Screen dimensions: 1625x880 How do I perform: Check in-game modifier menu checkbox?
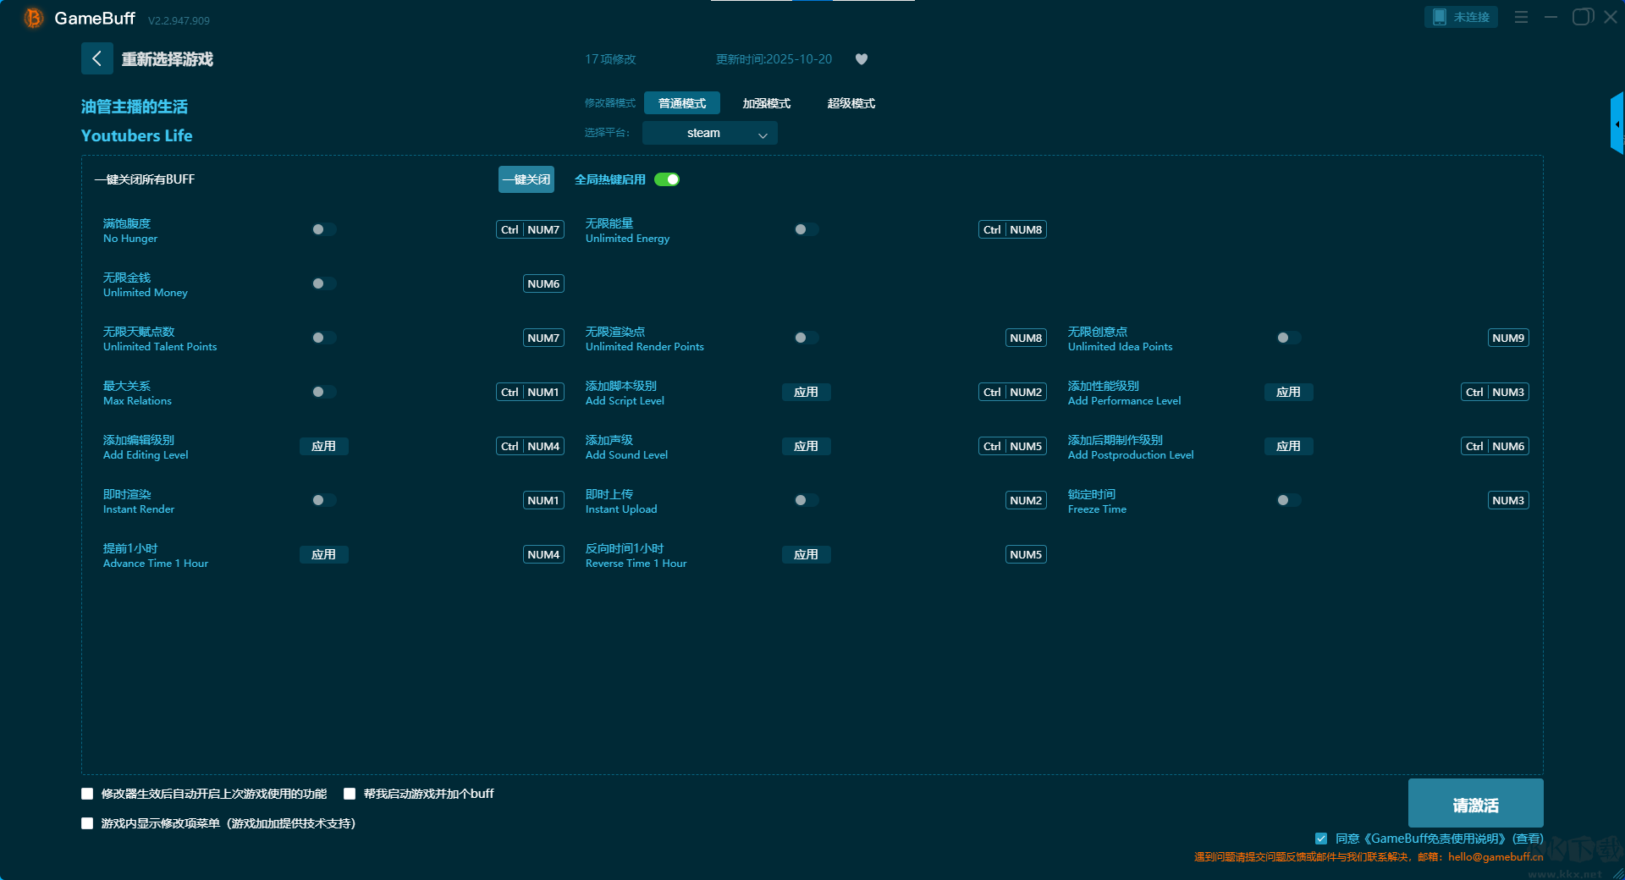point(87,823)
